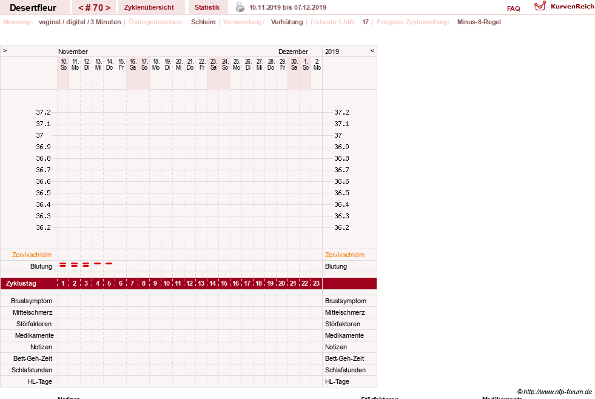Click the right 37 temperature label
Viewport: 595px width, 399px height.
pos(338,135)
